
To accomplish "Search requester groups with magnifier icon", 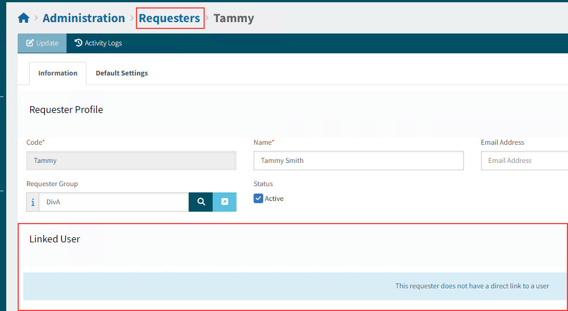I will [x=201, y=202].
